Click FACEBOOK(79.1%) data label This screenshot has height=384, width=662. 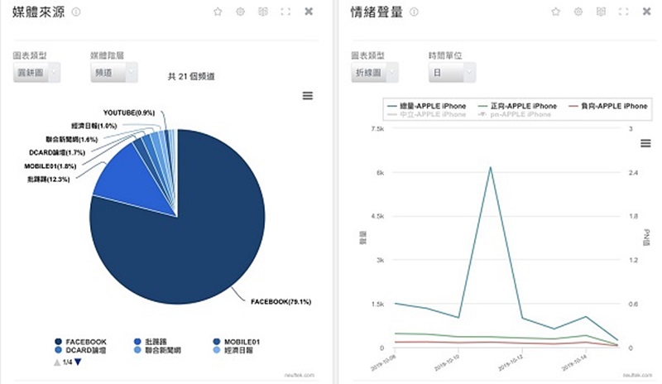[281, 301]
